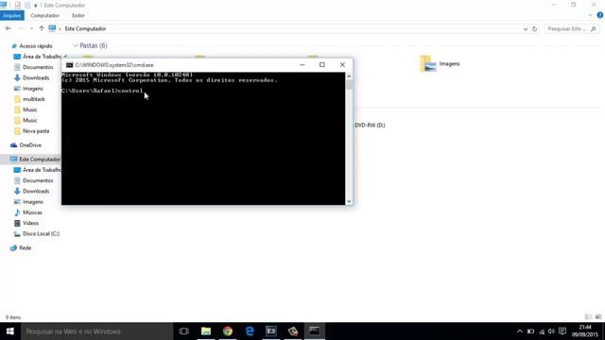Viewport: 605px width, 340px height.
Task: Switch to Command Prompt taskbar icon
Action: coord(315,331)
